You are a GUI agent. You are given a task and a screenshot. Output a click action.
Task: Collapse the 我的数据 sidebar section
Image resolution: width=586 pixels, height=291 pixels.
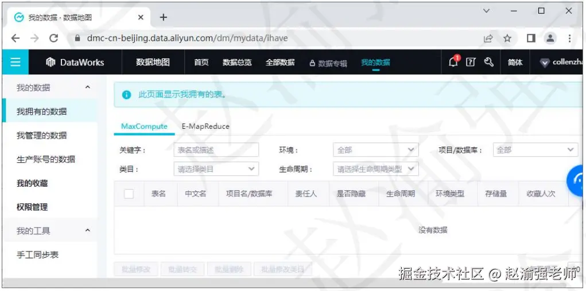point(88,87)
